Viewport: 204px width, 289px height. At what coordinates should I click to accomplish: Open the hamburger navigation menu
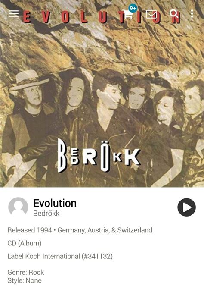14,14
